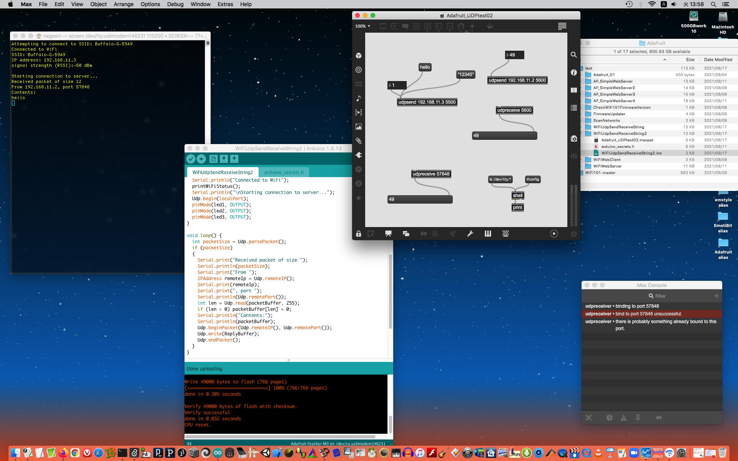Open the Extras menu
Screen dimensions: 738x461
[225, 4]
